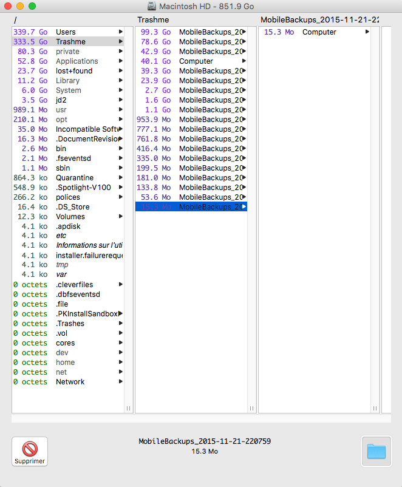Select Incompatible Software row

pyautogui.click(x=68, y=129)
